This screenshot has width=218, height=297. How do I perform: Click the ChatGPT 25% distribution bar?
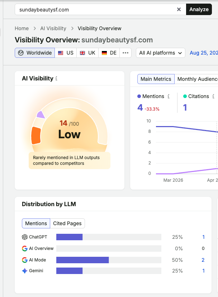tap(70, 237)
